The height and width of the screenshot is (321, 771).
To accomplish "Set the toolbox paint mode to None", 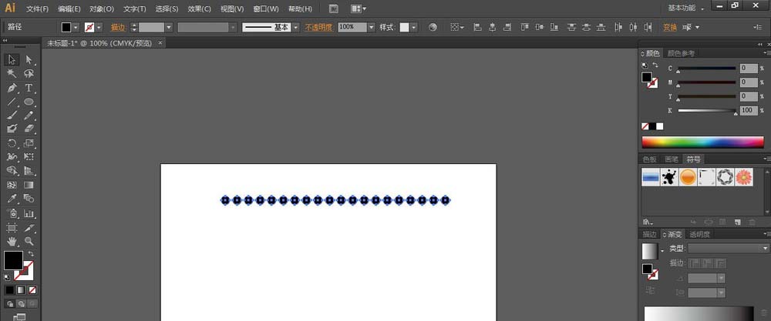I will 32,290.
